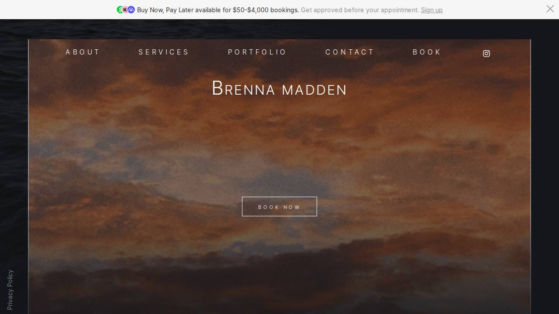This screenshot has height=314, width=559.
Task: Click the purple circular logo near banner text
Action: pos(131,9)
